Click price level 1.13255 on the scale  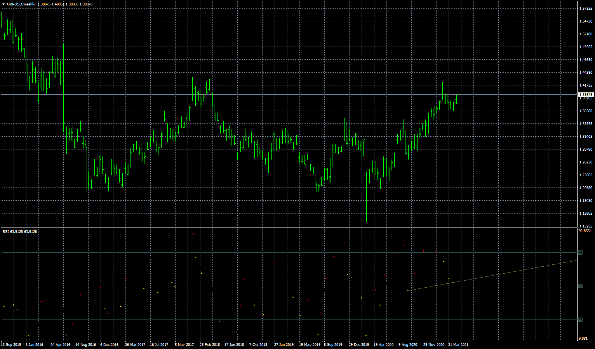coord(586,226)
